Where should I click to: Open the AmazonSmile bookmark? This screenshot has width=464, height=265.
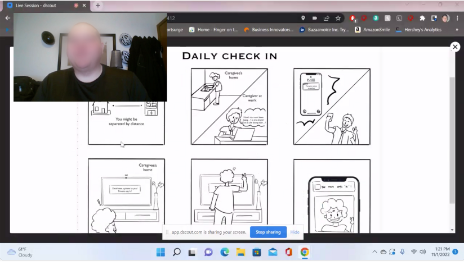click(372, 30)
